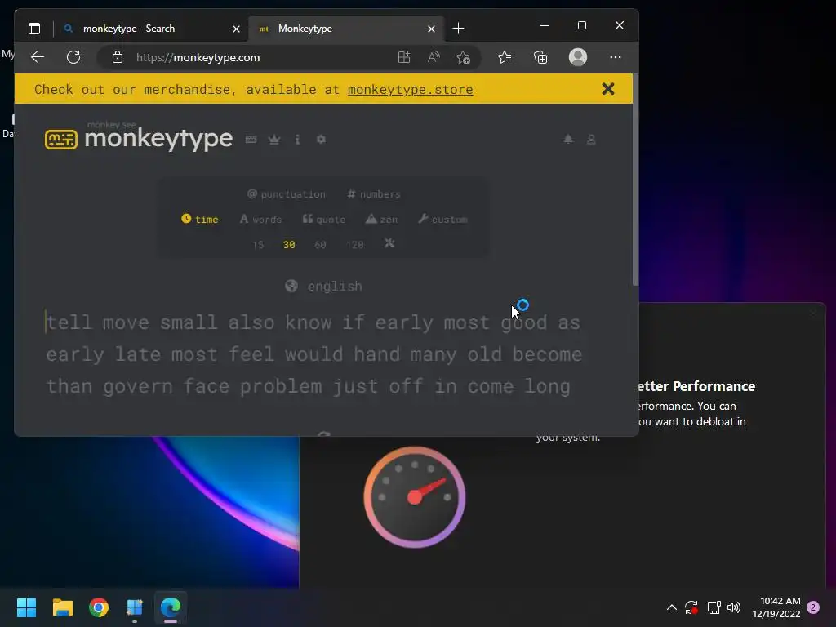Open the notifications bell
Screen dimensions: 836x627
pos(568,139)
